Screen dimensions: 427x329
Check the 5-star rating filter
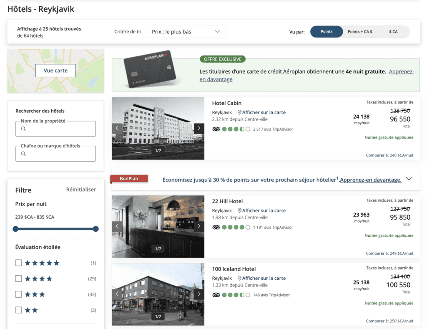[18, 263]
